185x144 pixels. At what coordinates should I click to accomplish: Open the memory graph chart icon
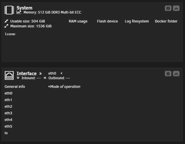click(19, 12)
